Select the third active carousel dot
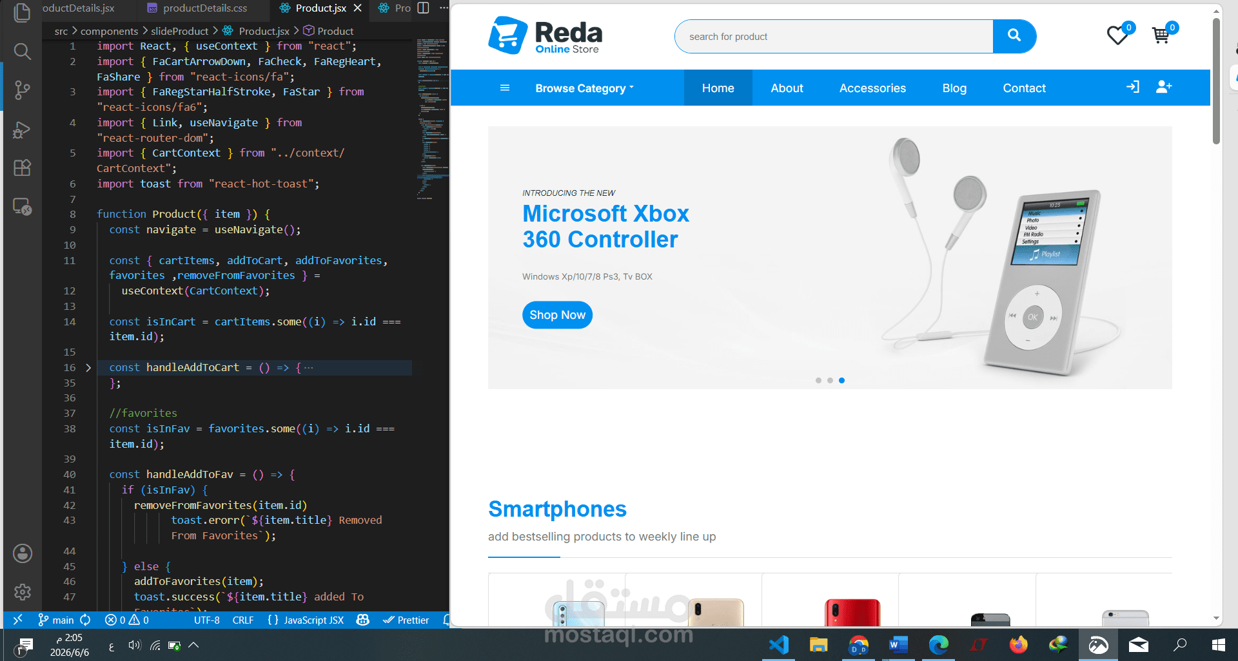The height and width of the screenshot is (661, 1238). 841,380
